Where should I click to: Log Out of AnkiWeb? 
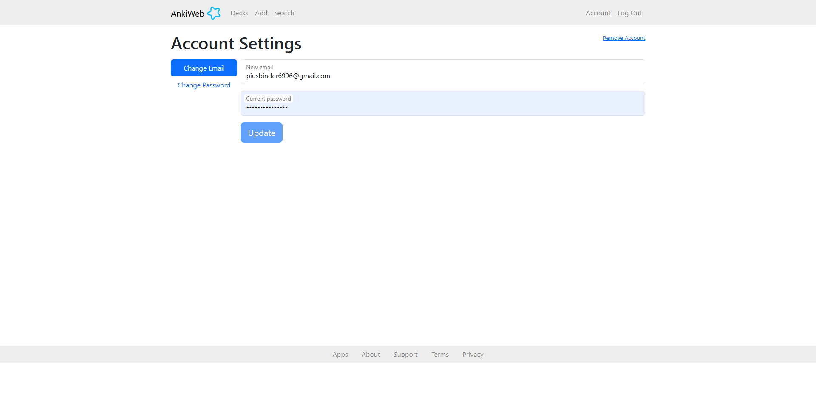(x=629, y=13)
